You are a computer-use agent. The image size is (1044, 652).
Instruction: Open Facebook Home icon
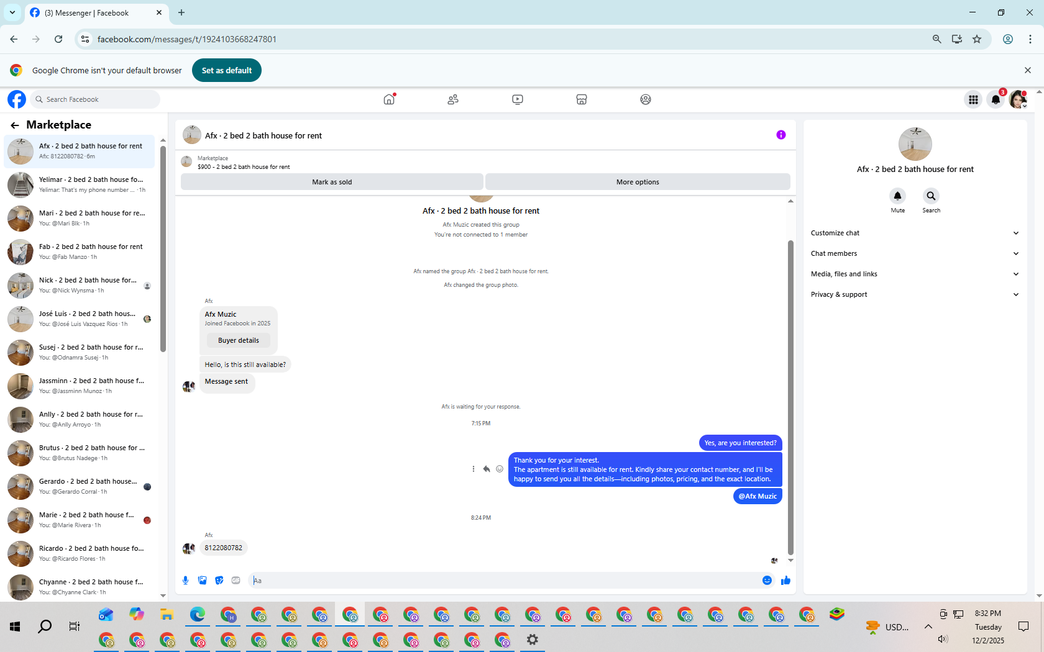pos(389,99)
